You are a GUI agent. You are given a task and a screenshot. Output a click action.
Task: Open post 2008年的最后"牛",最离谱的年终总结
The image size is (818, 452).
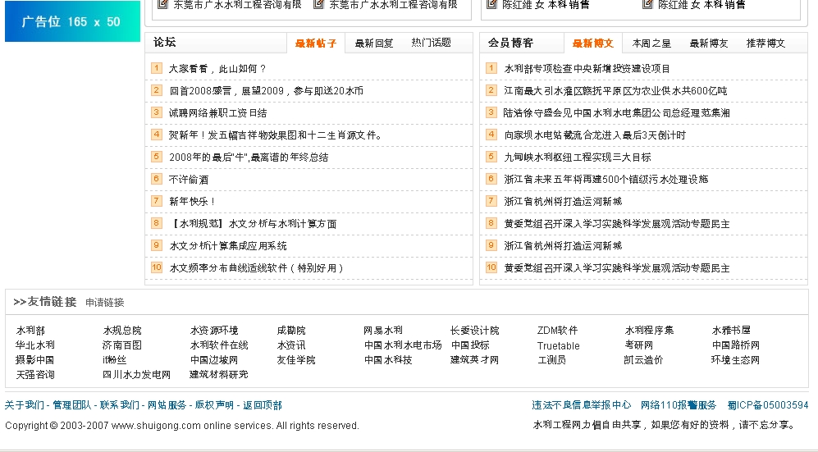pos(249,158)
